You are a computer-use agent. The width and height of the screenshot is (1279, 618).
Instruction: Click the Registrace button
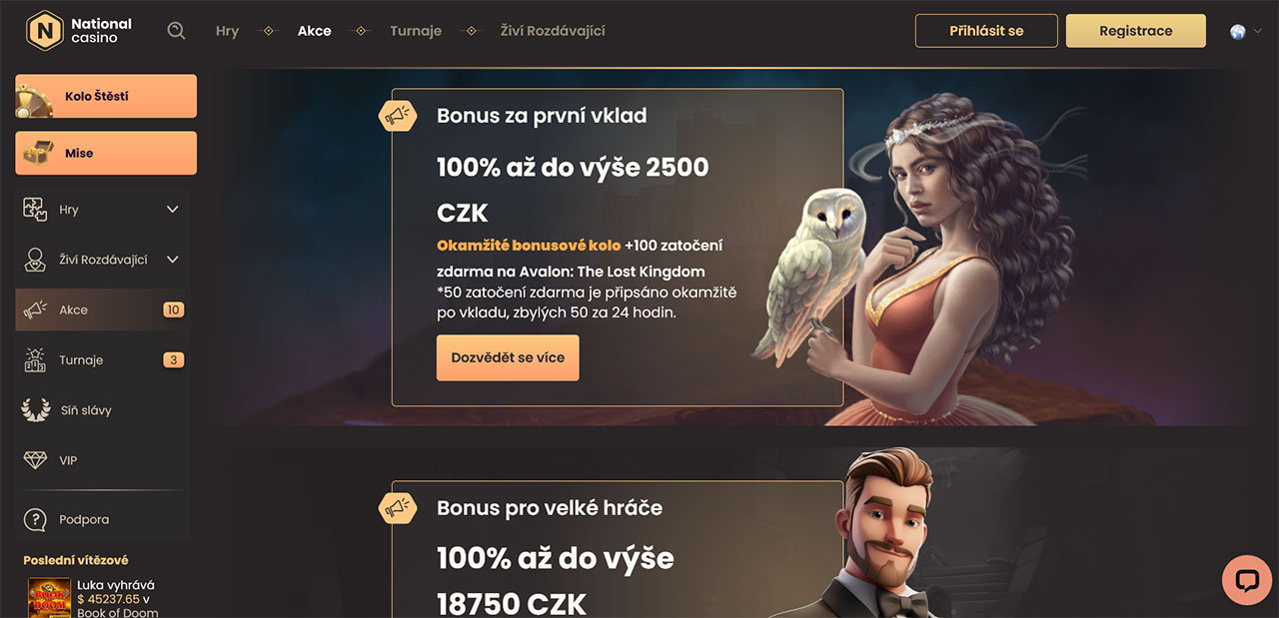pyautogui.click(x=1136, y=31)
